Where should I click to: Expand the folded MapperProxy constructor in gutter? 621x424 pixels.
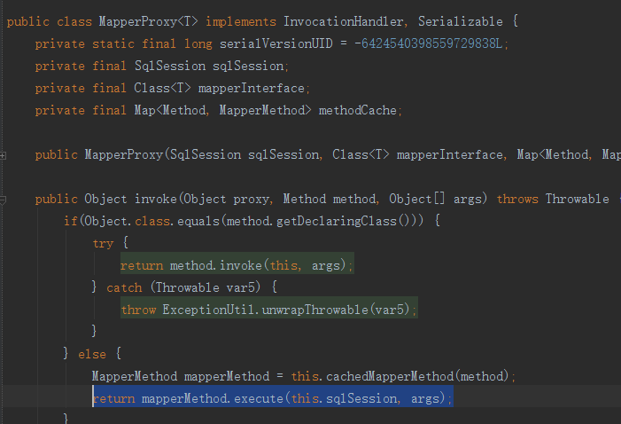pos(3,155)
